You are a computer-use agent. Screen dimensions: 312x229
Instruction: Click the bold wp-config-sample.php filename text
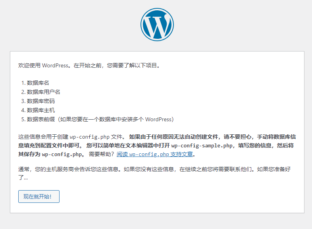click(202, 145)
